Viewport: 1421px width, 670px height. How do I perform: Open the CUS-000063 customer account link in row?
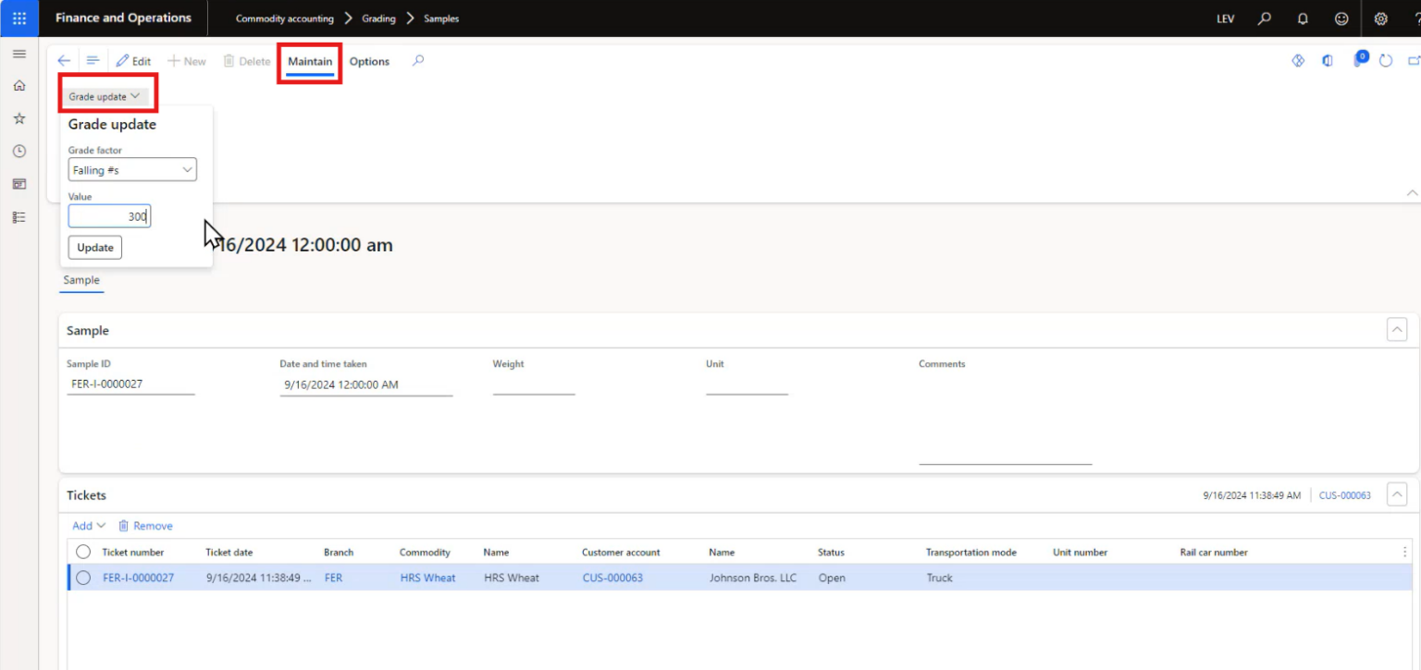tap(612, 578)
